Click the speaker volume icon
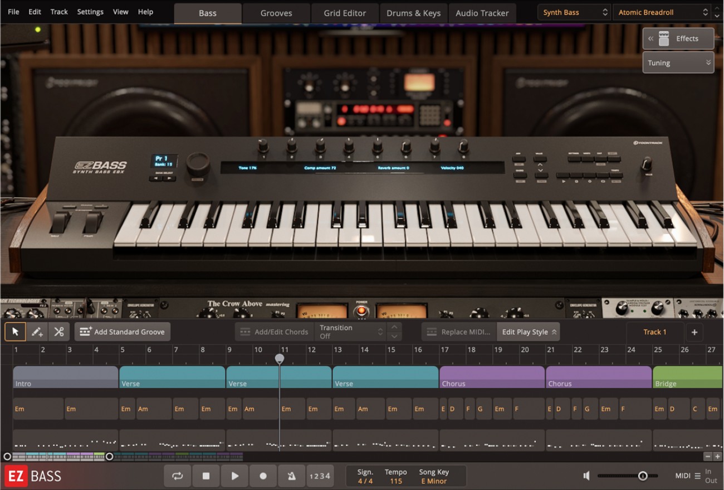 (x=586, y=476)
